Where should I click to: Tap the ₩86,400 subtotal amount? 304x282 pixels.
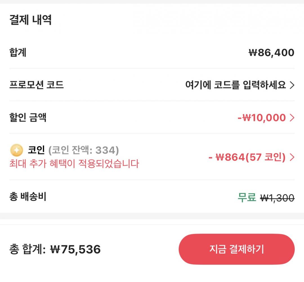271,53
